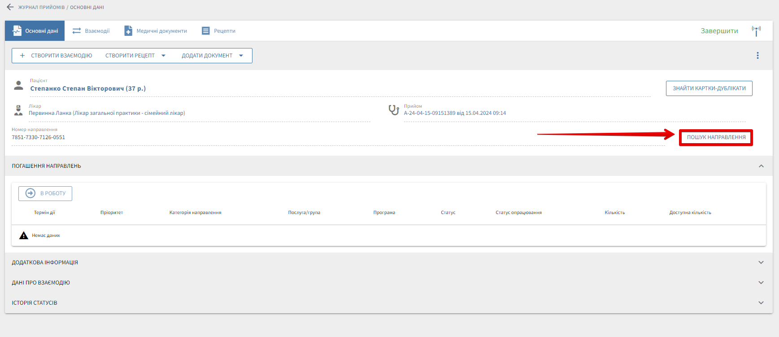Expand the Історія статусів section
Viewport: 779px width, 337px height.
[761, 303]
